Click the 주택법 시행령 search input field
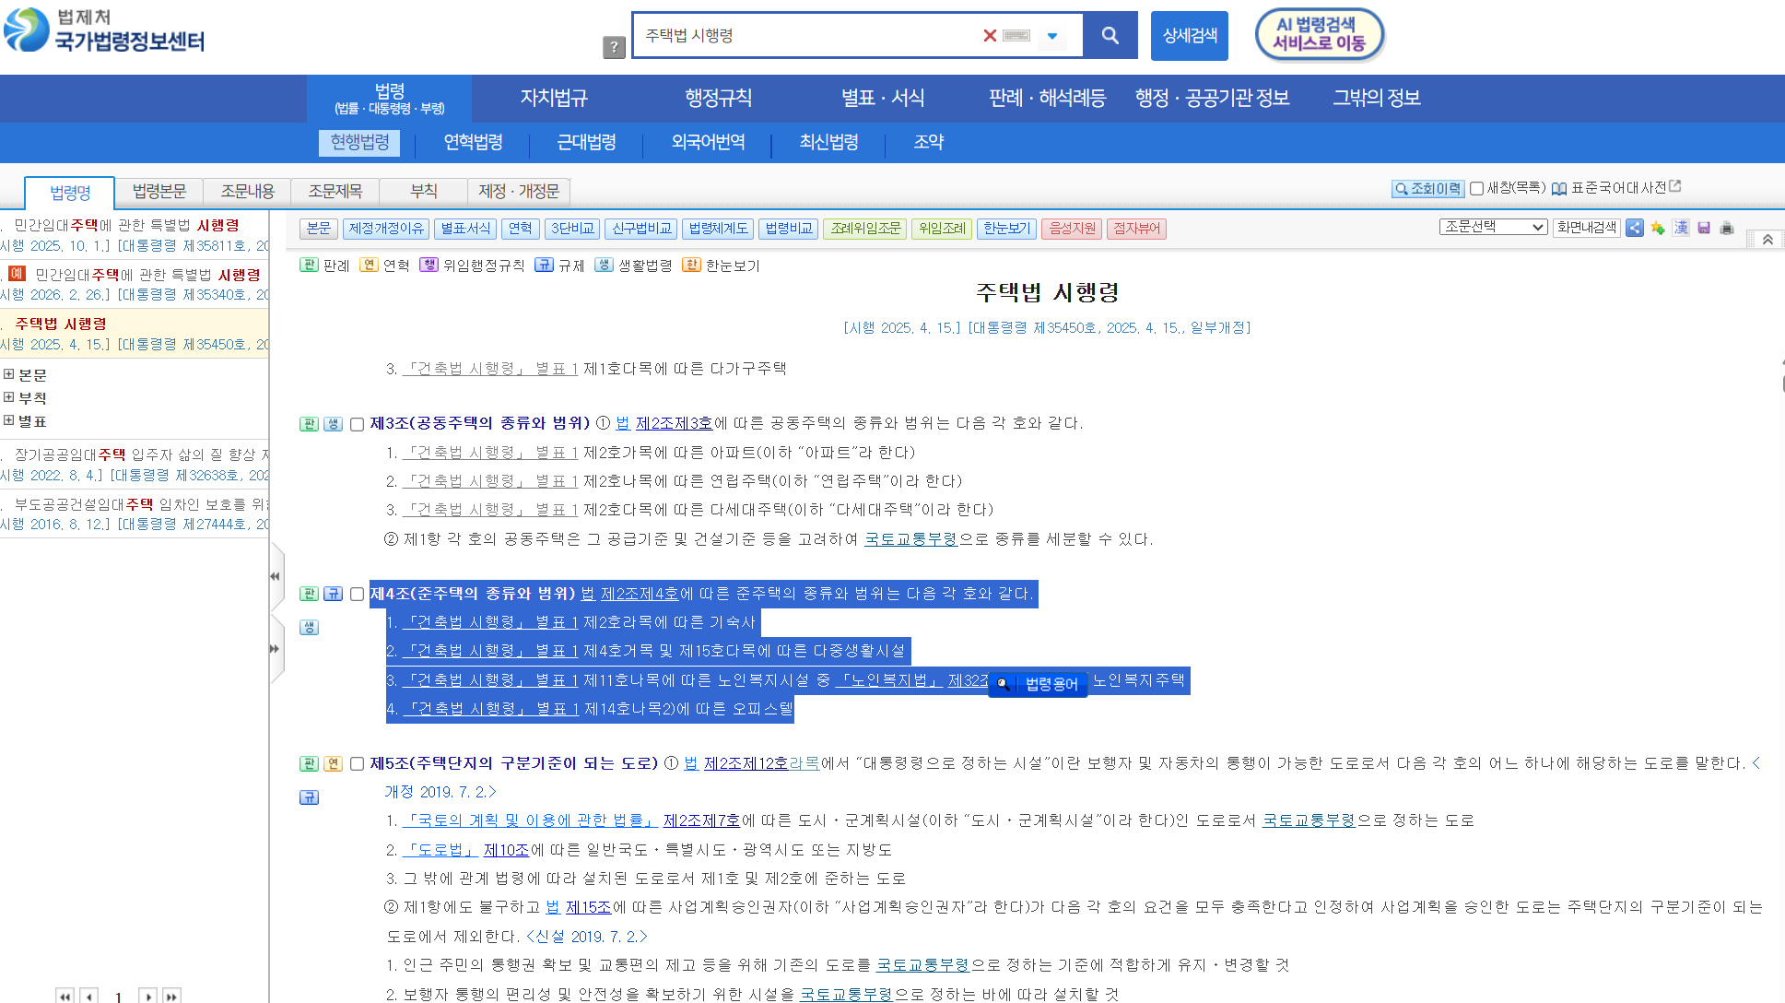1785x1003 pixels. pos(811,35)
